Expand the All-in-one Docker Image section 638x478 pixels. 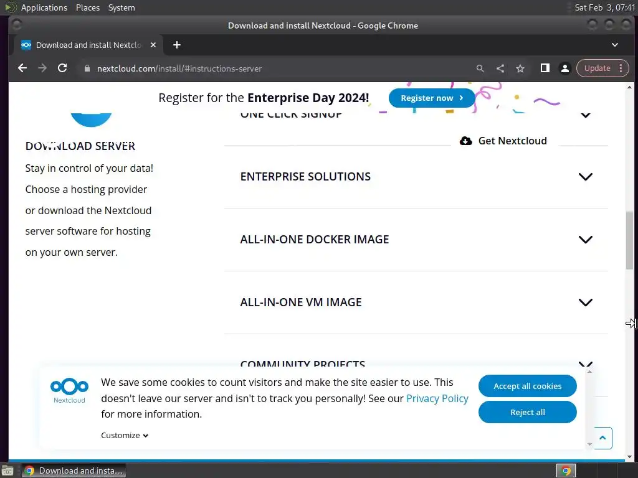pyautogui.click(x=586, y=240)
